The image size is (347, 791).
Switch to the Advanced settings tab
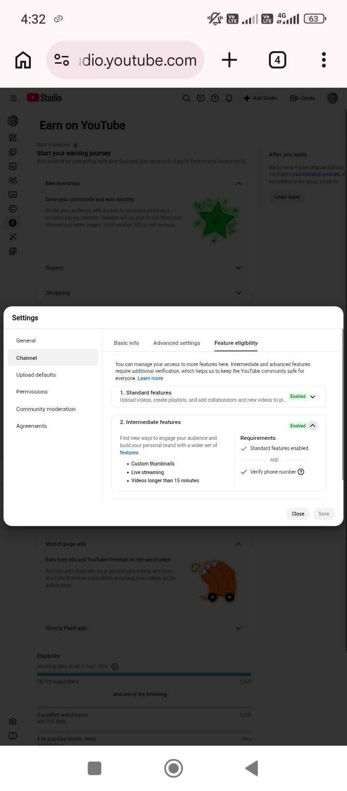(176, 343)
